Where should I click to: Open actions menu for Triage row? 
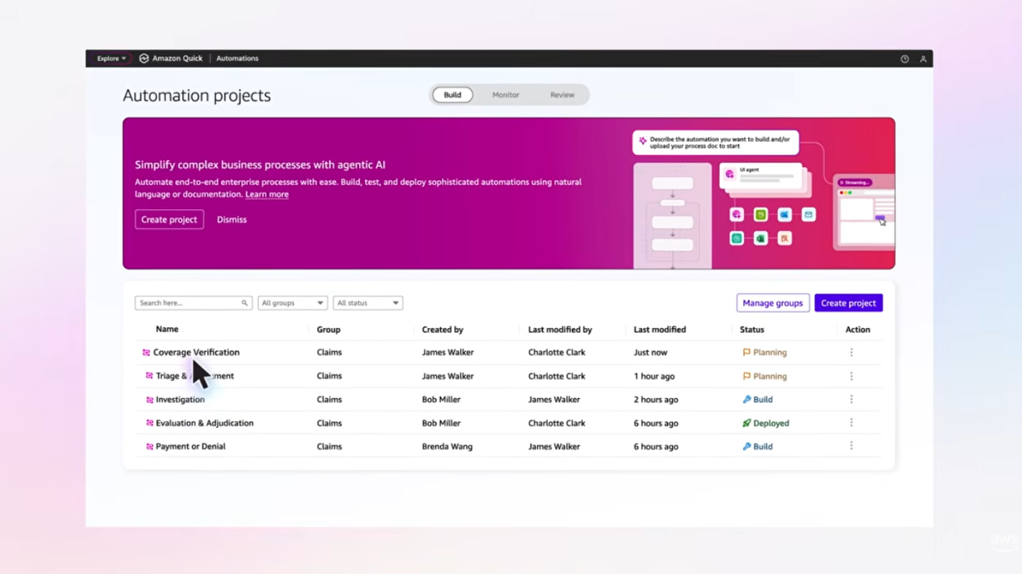coord(851,376)
